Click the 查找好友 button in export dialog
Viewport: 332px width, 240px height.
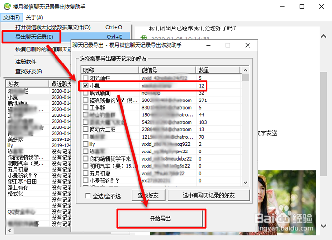(148, 195)
